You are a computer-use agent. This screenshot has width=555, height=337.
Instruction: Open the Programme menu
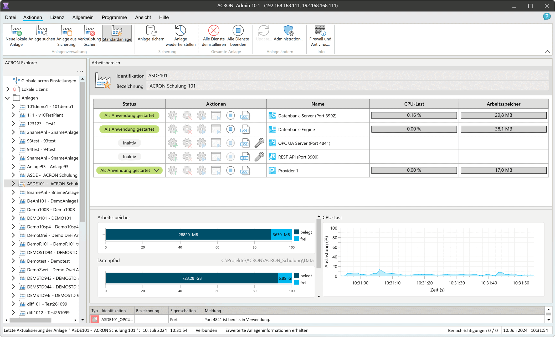[114, 17]
